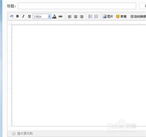Image resolution: width=146 pixels, height=137 pixels.
Task: Toggle italic formatting
Action: pos(23,16)
